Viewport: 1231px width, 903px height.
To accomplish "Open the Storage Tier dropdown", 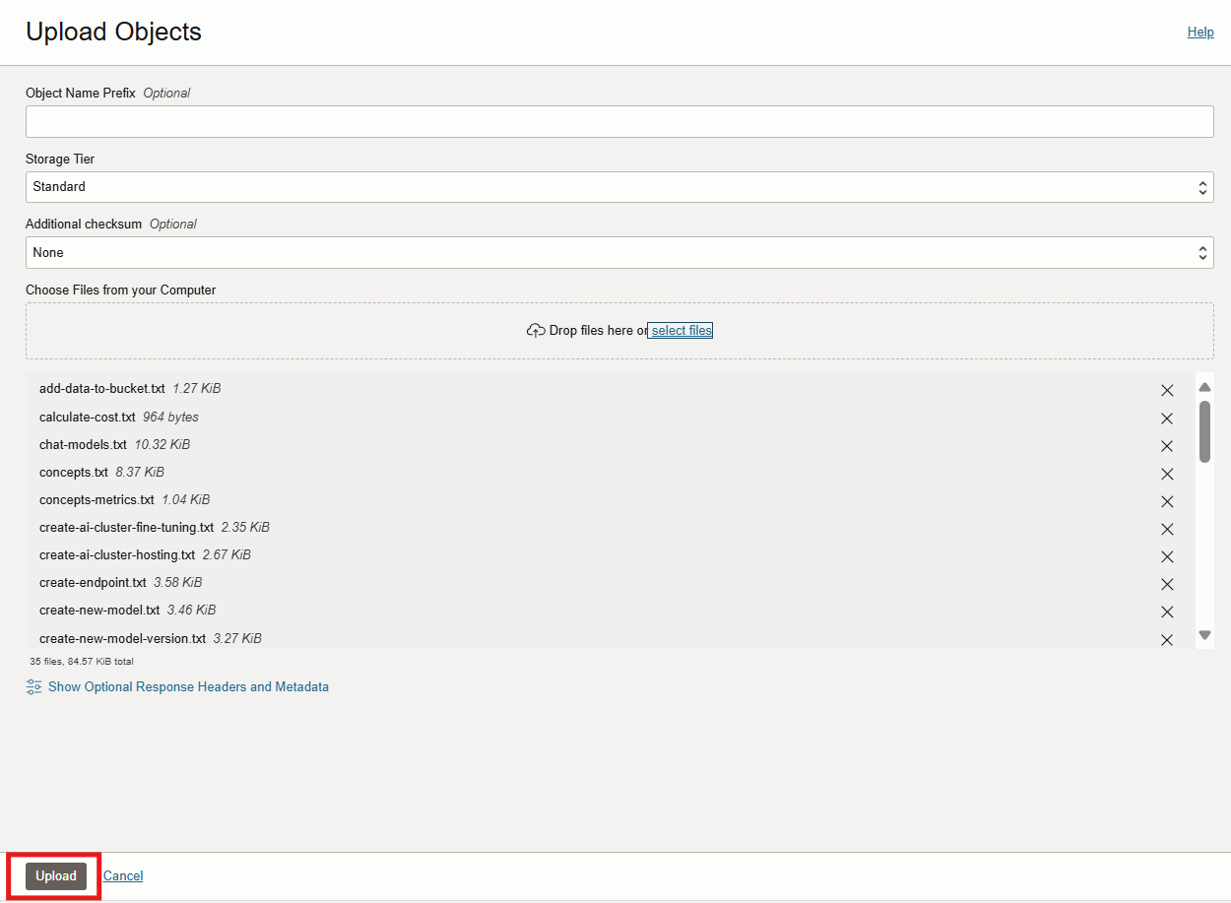I will pyautogui.click(x=618, y=187).
